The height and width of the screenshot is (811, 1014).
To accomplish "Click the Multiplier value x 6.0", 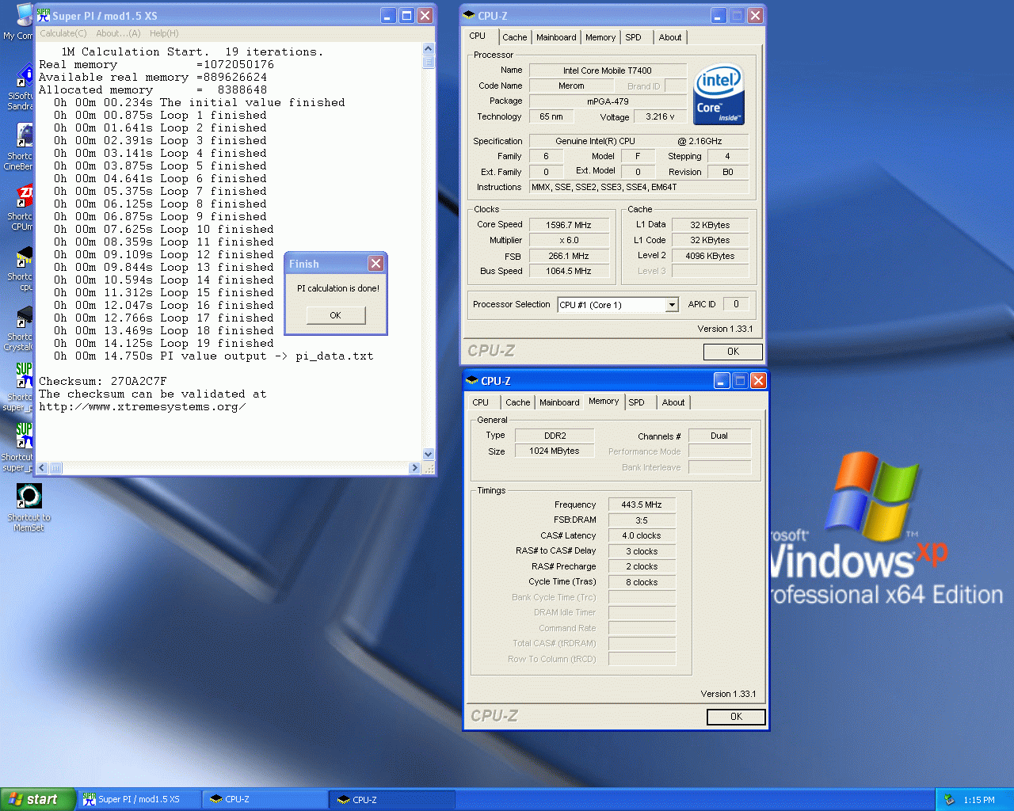I will 569,240.
